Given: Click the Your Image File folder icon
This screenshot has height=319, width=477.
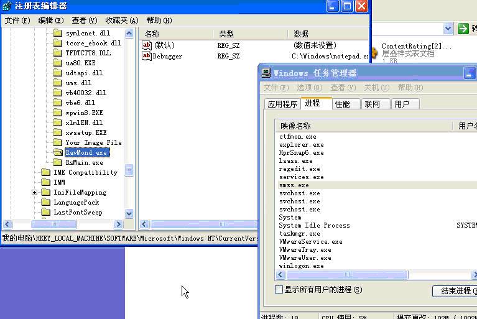Looking at the screenshot, I should pyautogui.click(x=57, y=142).
